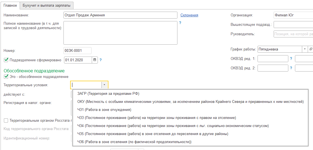Uncheck Это - обособленное подразделение
The image size is (313, 150).
point(6,77)
